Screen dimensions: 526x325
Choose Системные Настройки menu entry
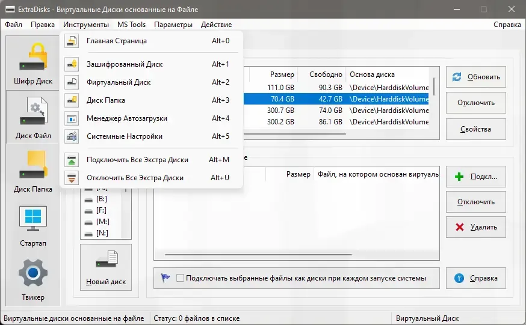151,136
